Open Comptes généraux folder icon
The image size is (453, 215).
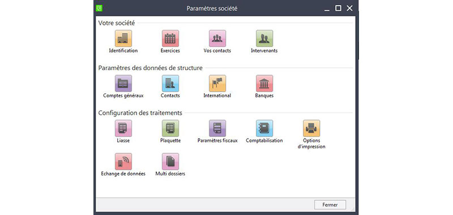pyautogui.click(x=123, y=83)
